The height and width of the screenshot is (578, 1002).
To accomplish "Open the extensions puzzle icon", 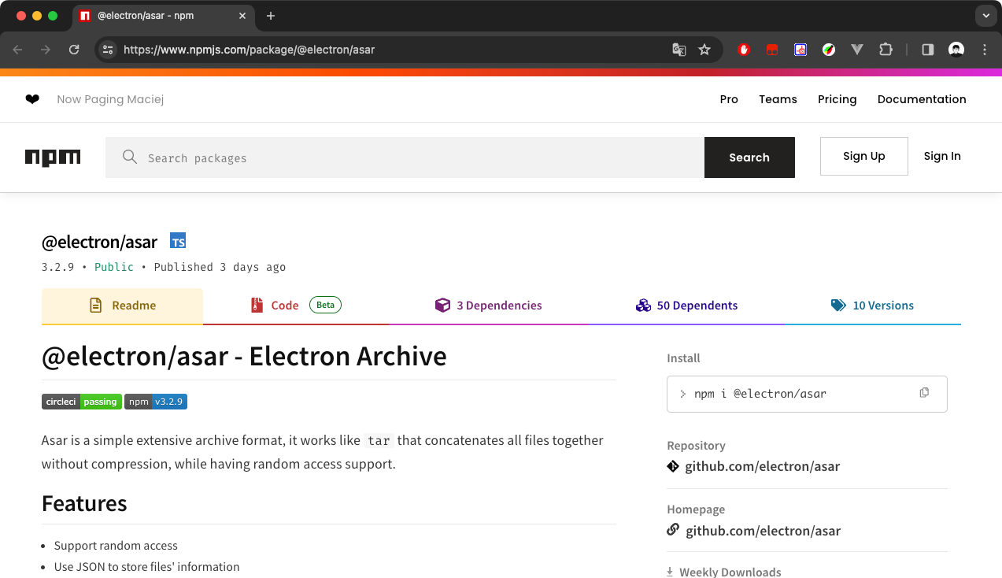I will click(886, 50).
